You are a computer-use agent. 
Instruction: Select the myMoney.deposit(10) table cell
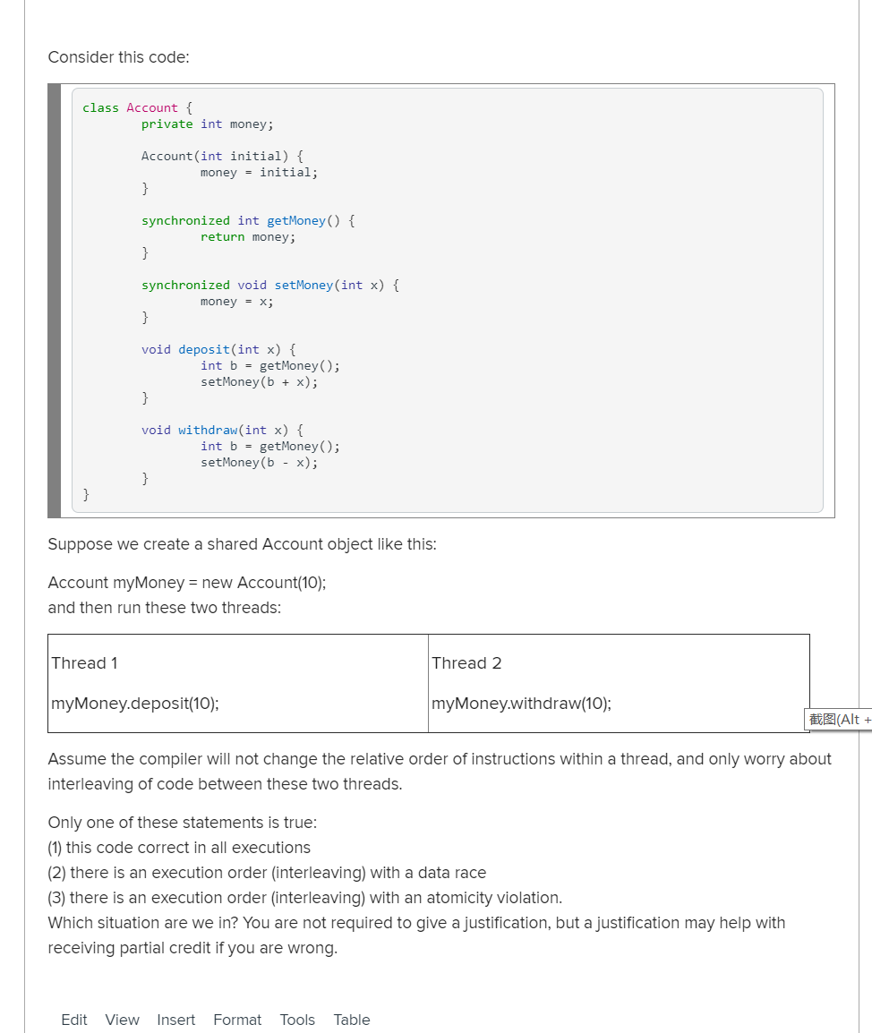point(134,704)
